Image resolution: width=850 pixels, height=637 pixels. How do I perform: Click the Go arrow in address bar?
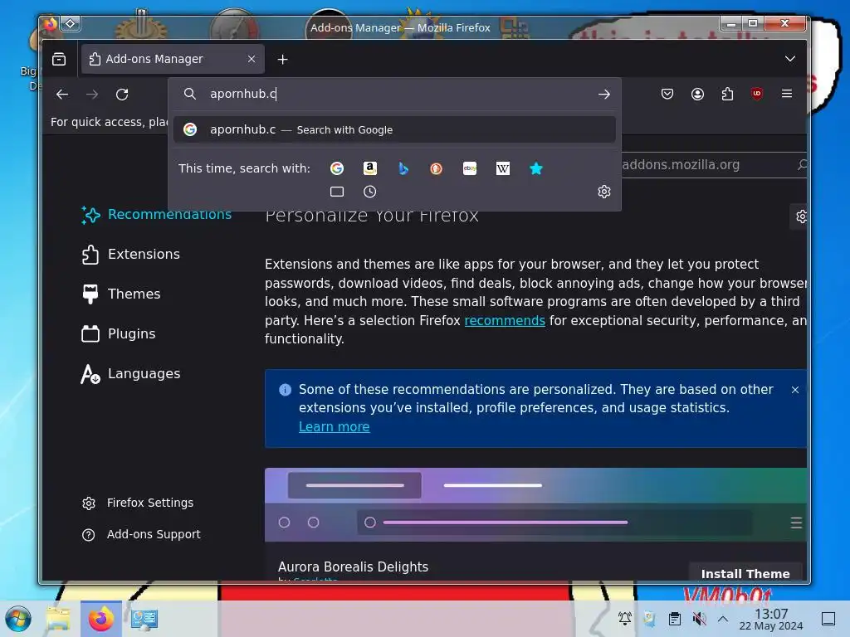coord(604,95)
